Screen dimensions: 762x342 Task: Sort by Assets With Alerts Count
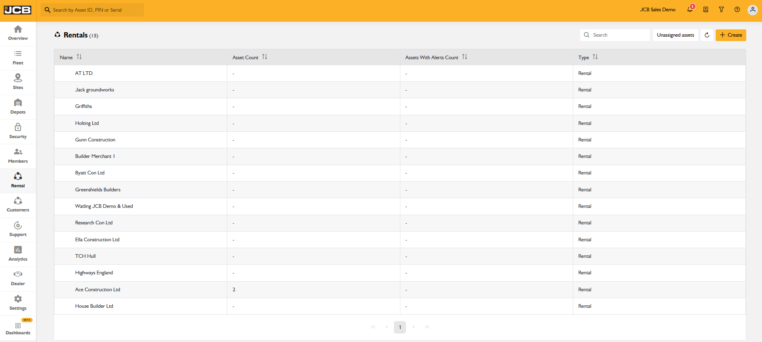click(464, 57)
